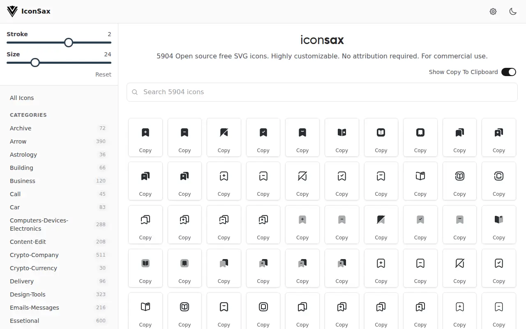Choose gray-and-black double-bookmark plus icon
Image resolution: width=526 pixels, height=329 pixels.
pos(263,263)
